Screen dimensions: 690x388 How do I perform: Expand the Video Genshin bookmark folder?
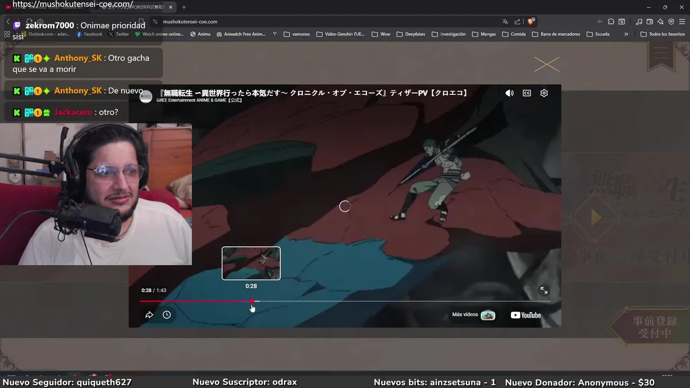[341, 34]
